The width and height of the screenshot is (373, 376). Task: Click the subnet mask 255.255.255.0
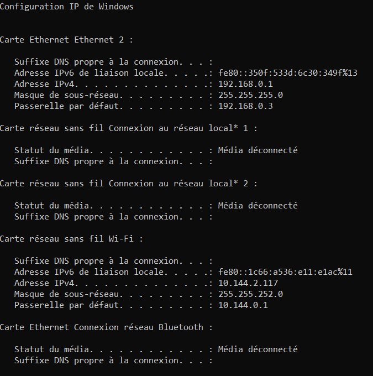[250, 95]
